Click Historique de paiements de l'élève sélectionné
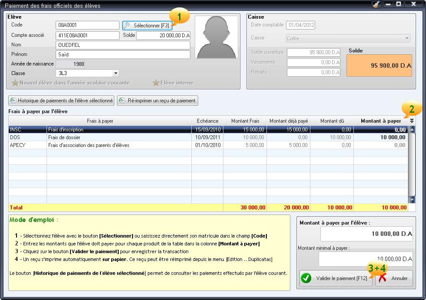The image size is (426, 300). 60,100
